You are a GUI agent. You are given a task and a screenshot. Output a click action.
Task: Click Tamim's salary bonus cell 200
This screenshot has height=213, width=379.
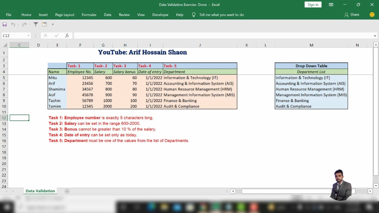click(x=125, y=106)
